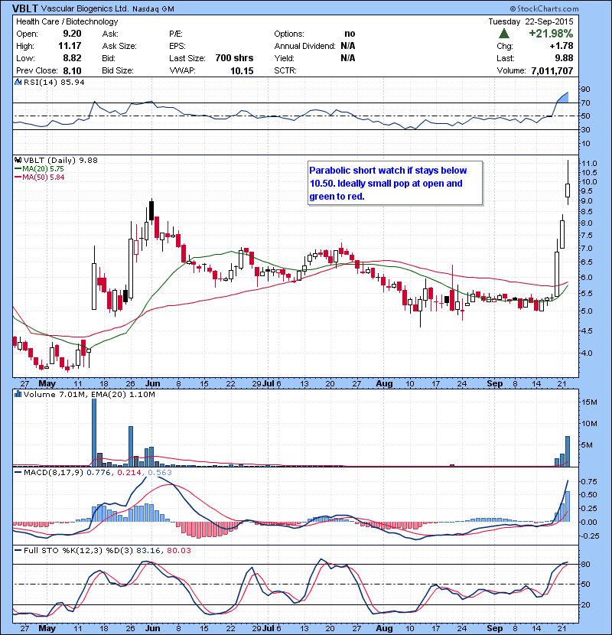Click the 15M volume axis label
612x635 pixels.
click(590, 402)
